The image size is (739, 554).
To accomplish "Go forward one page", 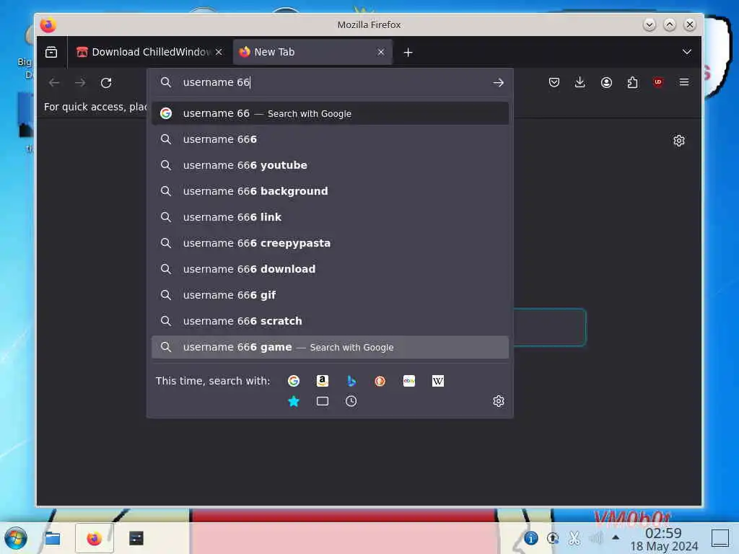I will click(80, 83).
